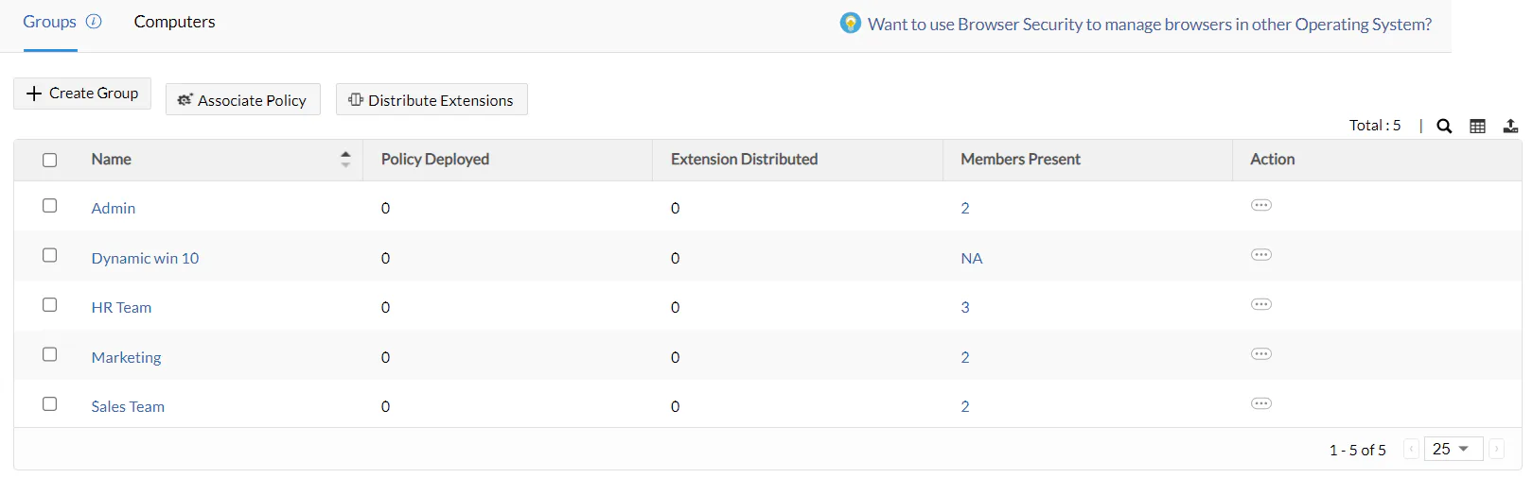
Task: Tick the select-all header checkbox
Action: (50, 160)
